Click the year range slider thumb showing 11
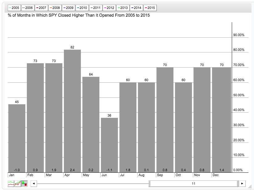Viewport: 254px width, 190px height. [x=194, y=184]
